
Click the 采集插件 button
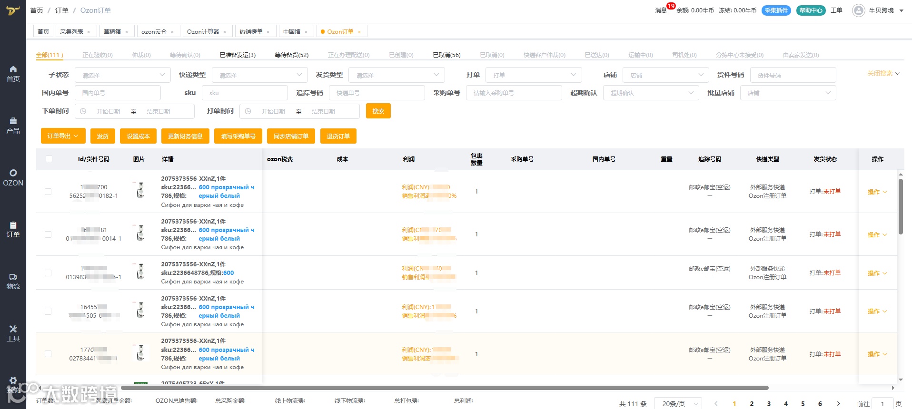coord(776,10)
